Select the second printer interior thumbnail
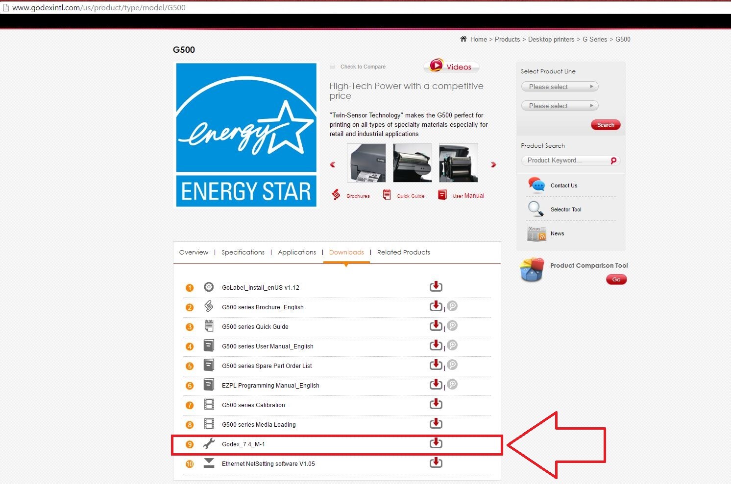731x484 pixels. (x=412, y=163)
